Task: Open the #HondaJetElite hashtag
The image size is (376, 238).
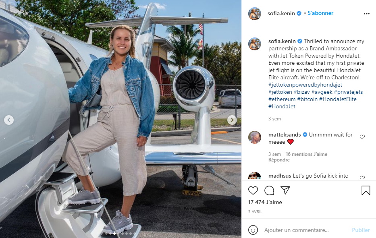Action: click(338, 99)
